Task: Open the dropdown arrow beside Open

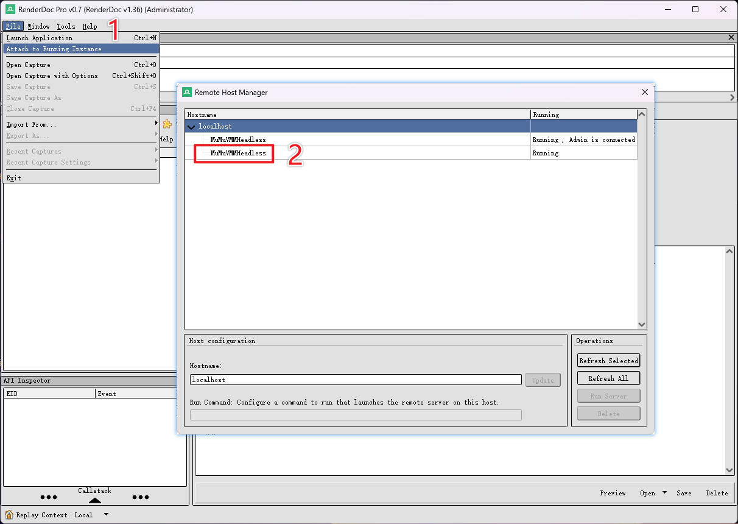Action: 664,492
